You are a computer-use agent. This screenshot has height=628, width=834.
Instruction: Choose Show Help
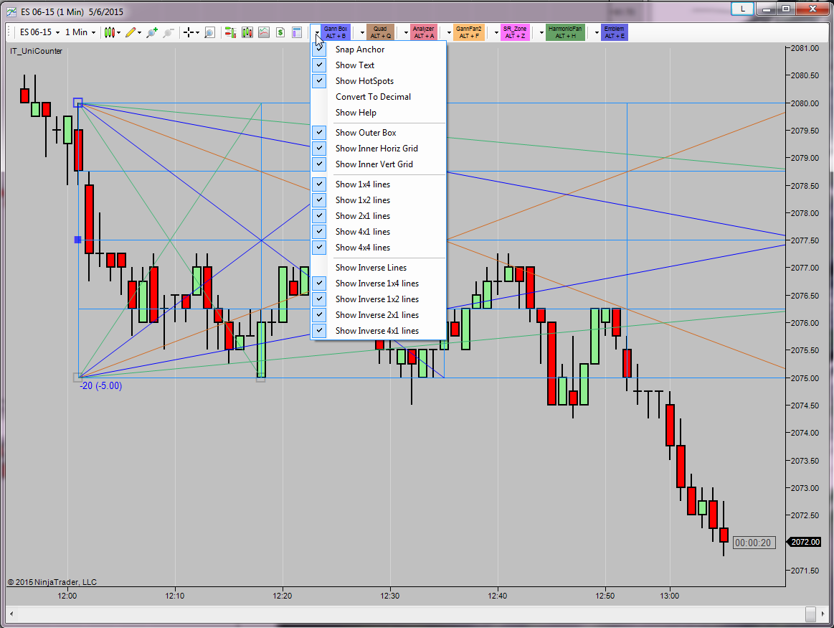click(378, 113)
